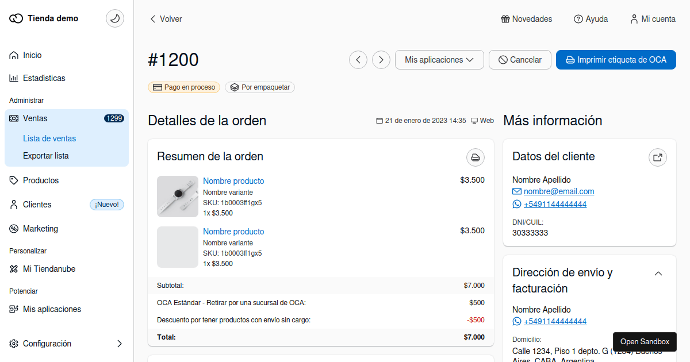Click nombre@email.com email link
This screenshot has width=690, height=362.
tap(559, 191)
